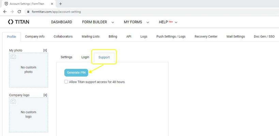The width and height of the screenshot is (279, 136).
Task: Select the Settings sub-tab
Action: (66, 57)
